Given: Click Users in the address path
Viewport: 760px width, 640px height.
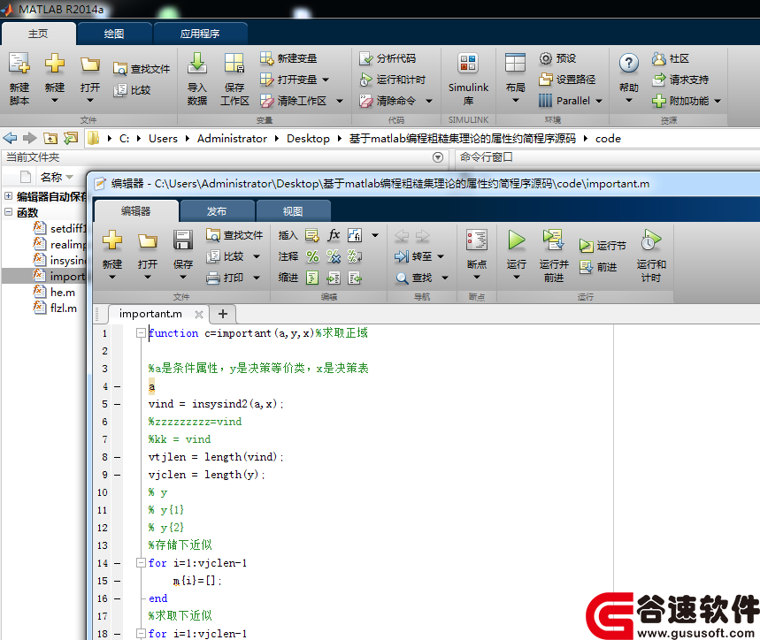Looking at the screenshot, I should [x=164, y=139].
